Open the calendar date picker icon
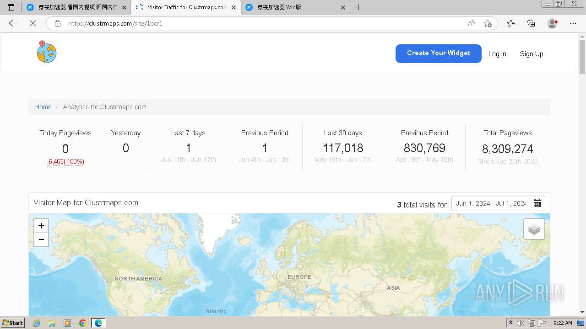The height and width of the screenshot is (329, 586). (537, 204)
